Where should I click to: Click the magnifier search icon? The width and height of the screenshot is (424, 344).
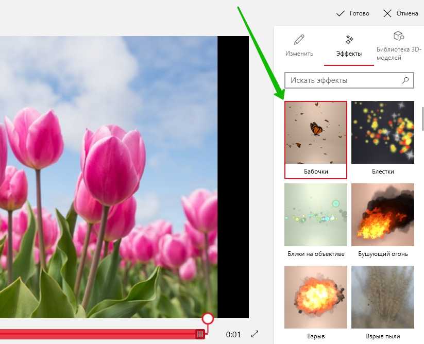(405, 80)
